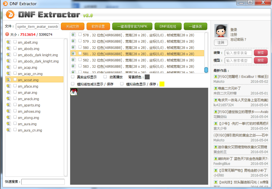Click the icon beside the Excalibur post

(x=215, y=77)
